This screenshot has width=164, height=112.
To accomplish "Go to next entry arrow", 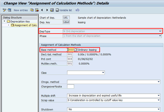I will point(47,10).
